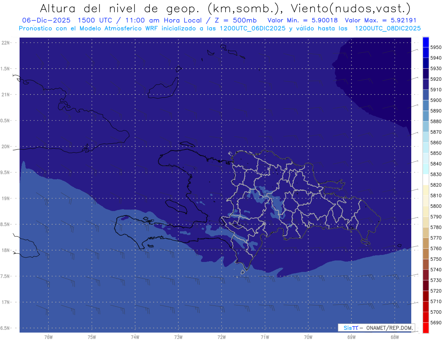Screen dimensions: 443x342
Task: Click the '5950' legend value
Action: [436, 47]
